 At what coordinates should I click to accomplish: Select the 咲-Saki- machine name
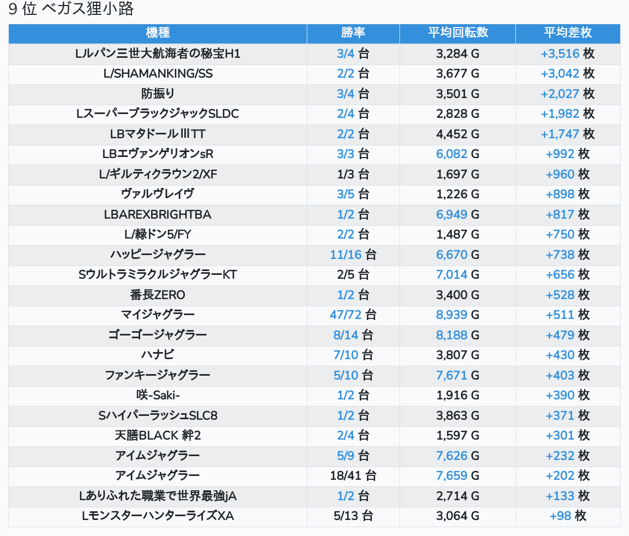[x=158, y=396]
